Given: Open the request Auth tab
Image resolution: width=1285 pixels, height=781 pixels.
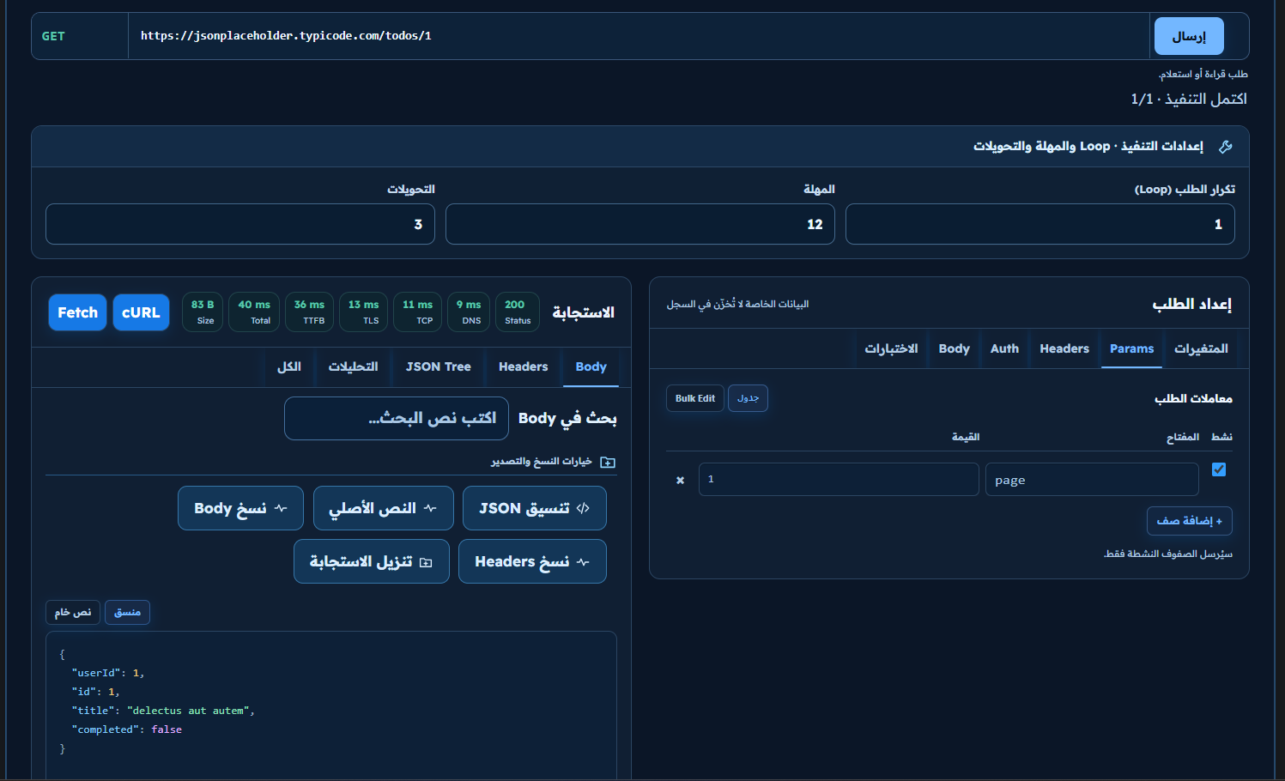Looking at the screenshot, I should point(1004,348).
